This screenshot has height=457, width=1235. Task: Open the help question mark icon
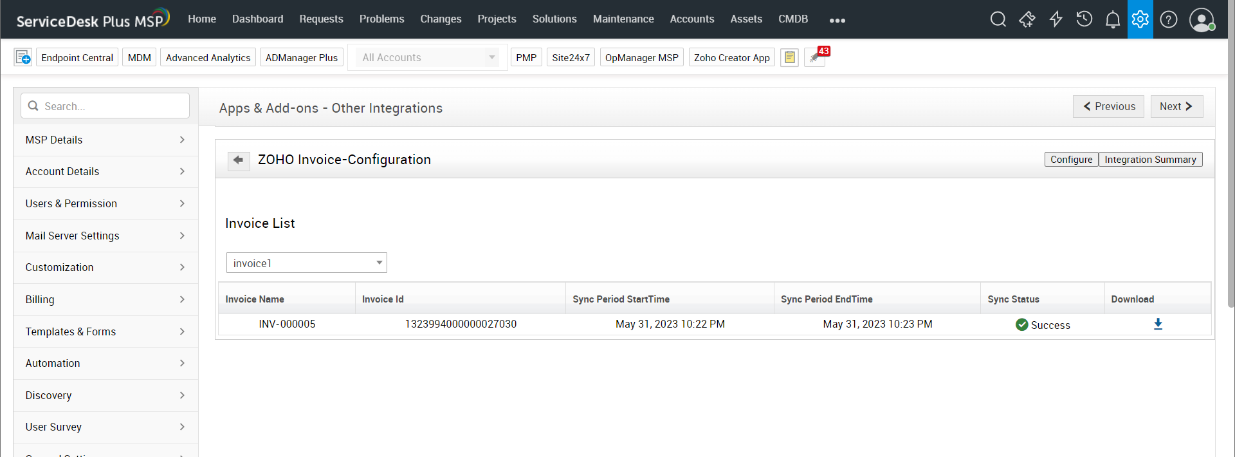[x=1169, y=19]
